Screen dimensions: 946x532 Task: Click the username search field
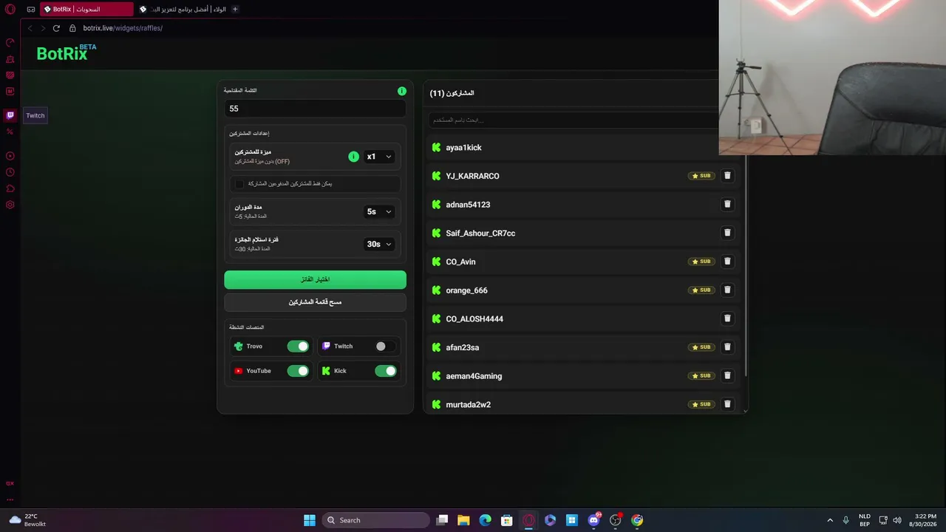coord(574,120)
